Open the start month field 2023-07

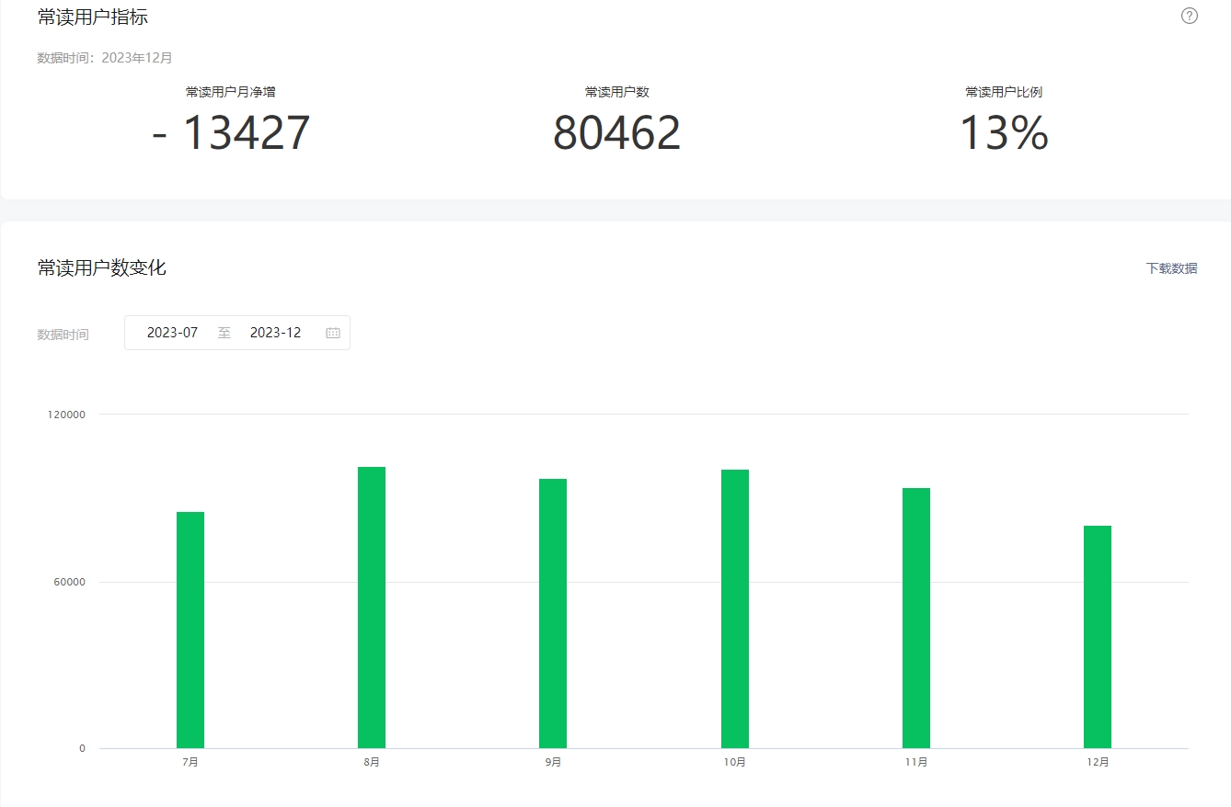coord(172,333)
